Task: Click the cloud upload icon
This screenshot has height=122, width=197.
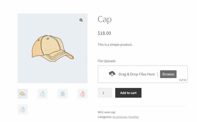Action: pyautogui.click(x=112, y=73)
